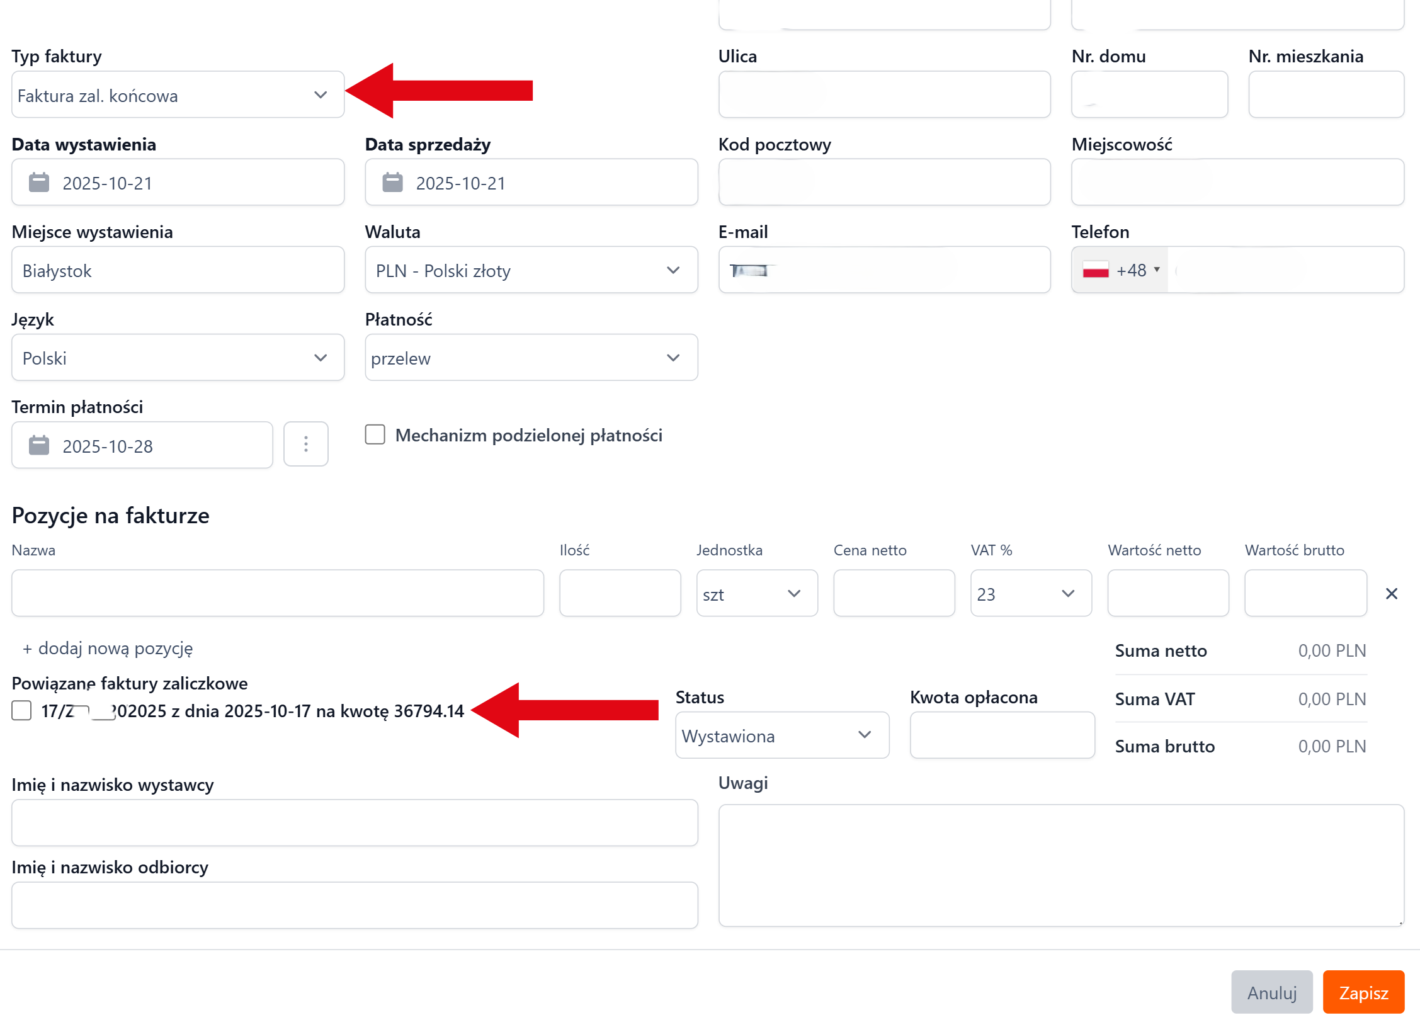
Task: Enable Mechanizm podzielonej płatności checkbox
Action: [x=375, y=435]
